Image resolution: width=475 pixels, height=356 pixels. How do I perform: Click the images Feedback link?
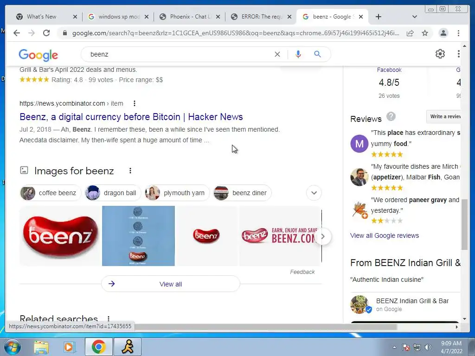pyautogui.click(x=302, y=272)
